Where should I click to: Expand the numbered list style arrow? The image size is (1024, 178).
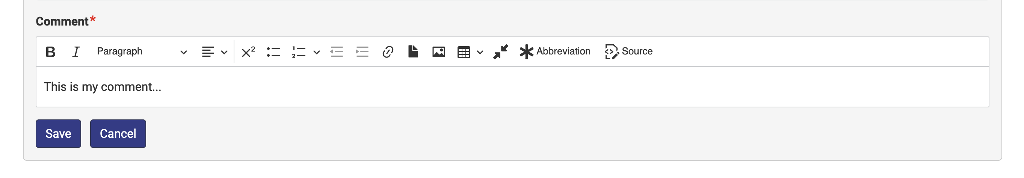pos(317,52)
